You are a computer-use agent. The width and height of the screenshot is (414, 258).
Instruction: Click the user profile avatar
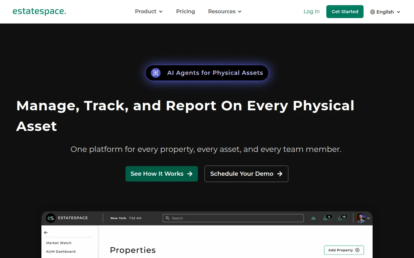(x=361, y=218)
